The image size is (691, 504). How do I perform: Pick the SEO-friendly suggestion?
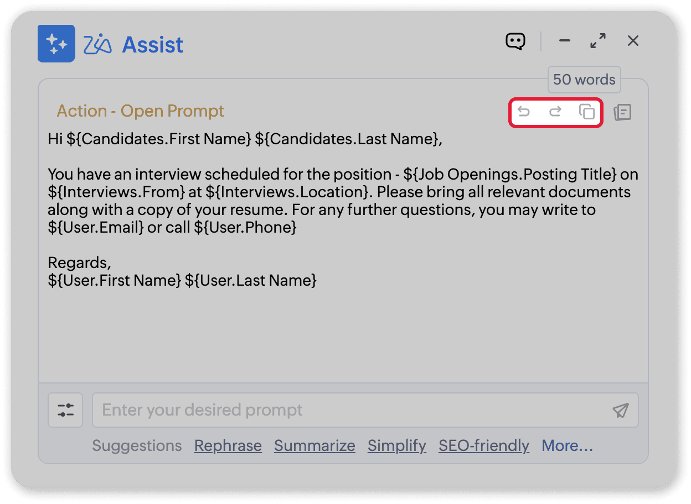[x=484, y=445]
